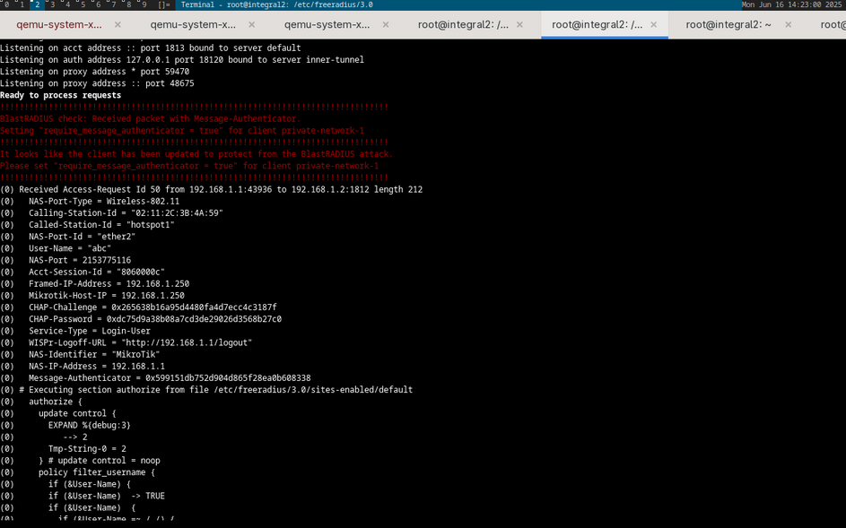Select the inactive root@integral2: /... tab
Screen dimensions: 846x528
click(463, 25)
